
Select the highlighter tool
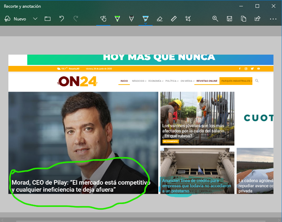(146, 19)
